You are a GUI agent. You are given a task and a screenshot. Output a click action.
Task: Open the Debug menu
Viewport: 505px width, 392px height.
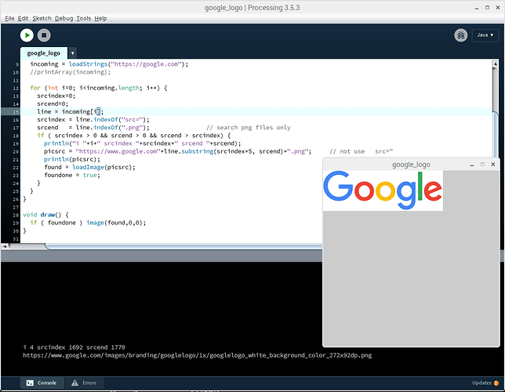64,18
